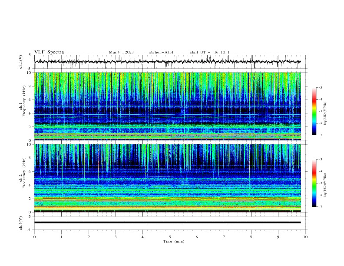Click the flat black ch.3 voltage trace

(167, 223)
